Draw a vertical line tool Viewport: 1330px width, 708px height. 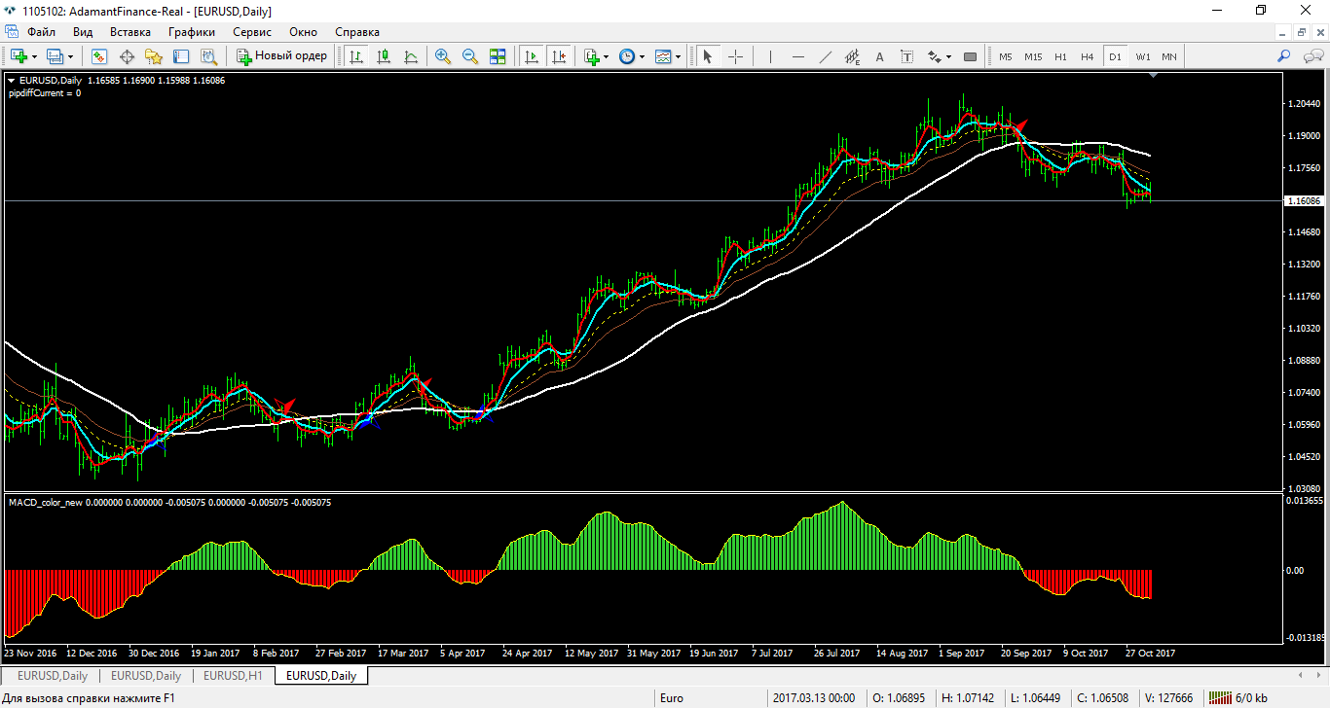tap(770, 56)
